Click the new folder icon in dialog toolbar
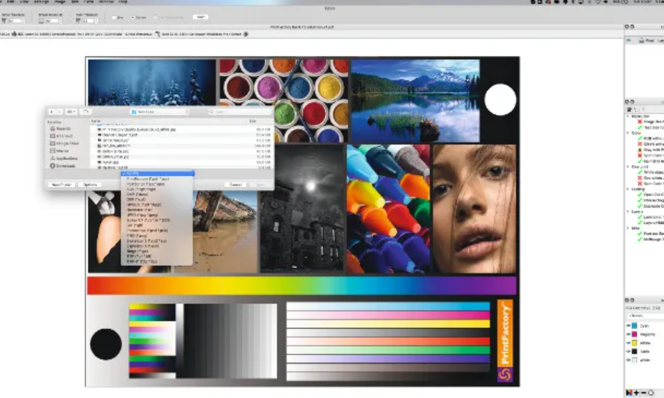The height and width of the screenshot is (398, 664). click(85, 112)
